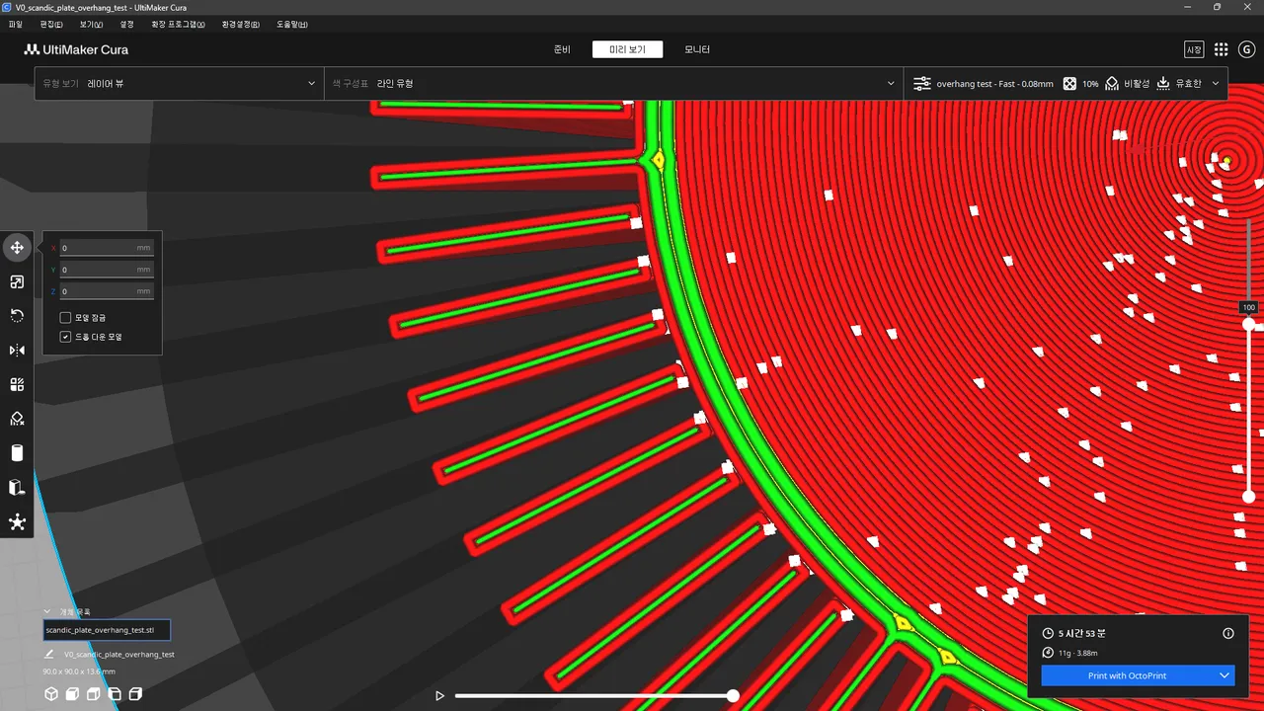Switch to front view cube
Viewport: 1264px width, 711px height.
click(73, 694)
